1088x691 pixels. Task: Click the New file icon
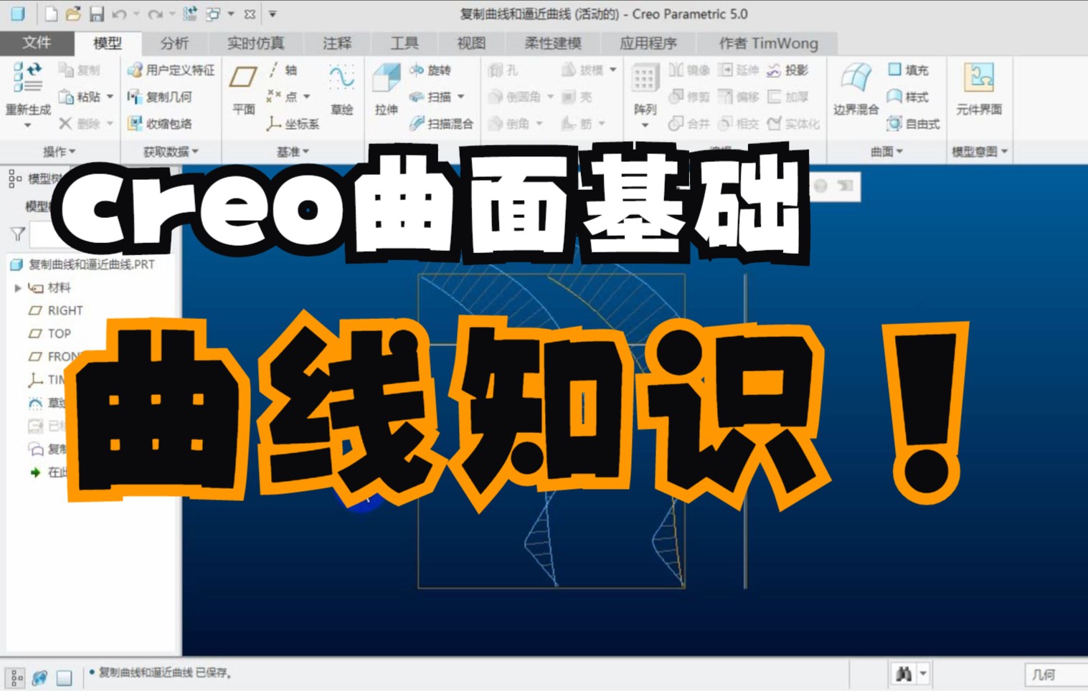point(50,14)
